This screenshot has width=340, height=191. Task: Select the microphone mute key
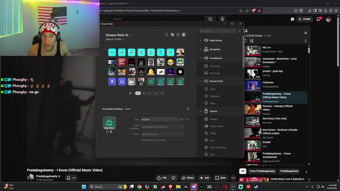(x=112, y=81)
